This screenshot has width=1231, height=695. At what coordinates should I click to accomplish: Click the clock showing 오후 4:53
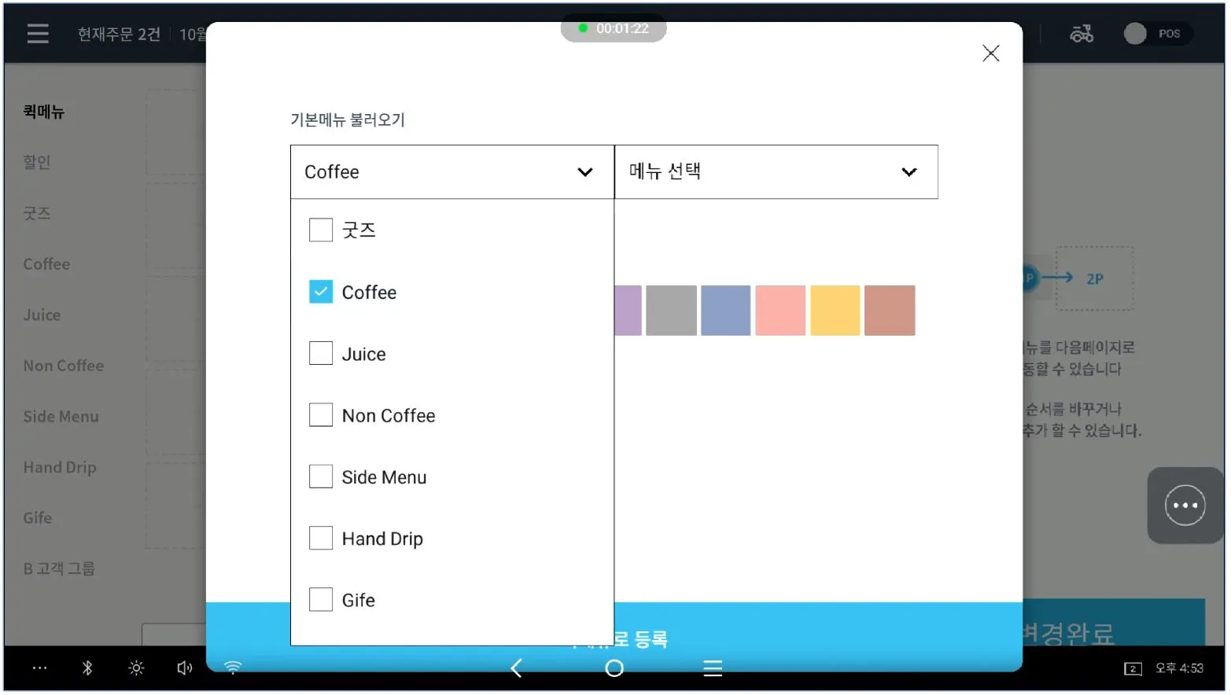pyautogui.click(x=1179, y=668)
